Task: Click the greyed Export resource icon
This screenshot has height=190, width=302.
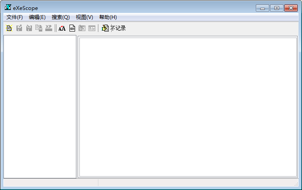Action: tap(19, 28)
